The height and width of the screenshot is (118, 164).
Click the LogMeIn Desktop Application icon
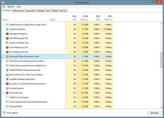(7, 79)
